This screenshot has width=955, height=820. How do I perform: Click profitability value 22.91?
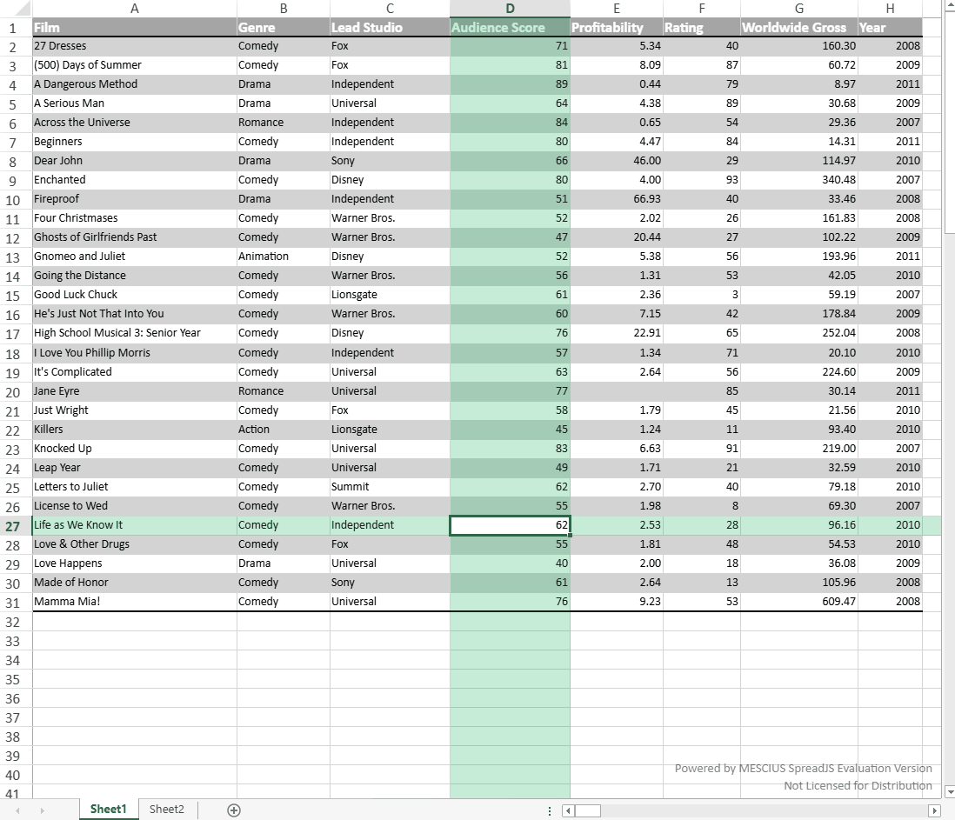tap(617, 333)
